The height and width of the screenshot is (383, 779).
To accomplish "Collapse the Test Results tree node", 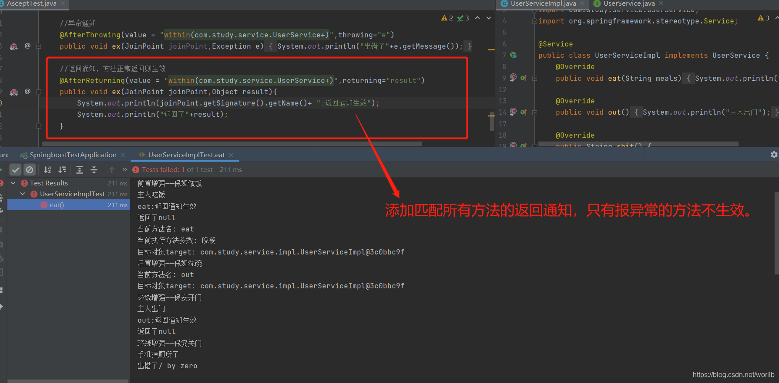I will [13, 183].
